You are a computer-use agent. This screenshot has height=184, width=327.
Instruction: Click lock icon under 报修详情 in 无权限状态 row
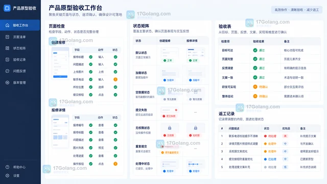coord(195,128)
